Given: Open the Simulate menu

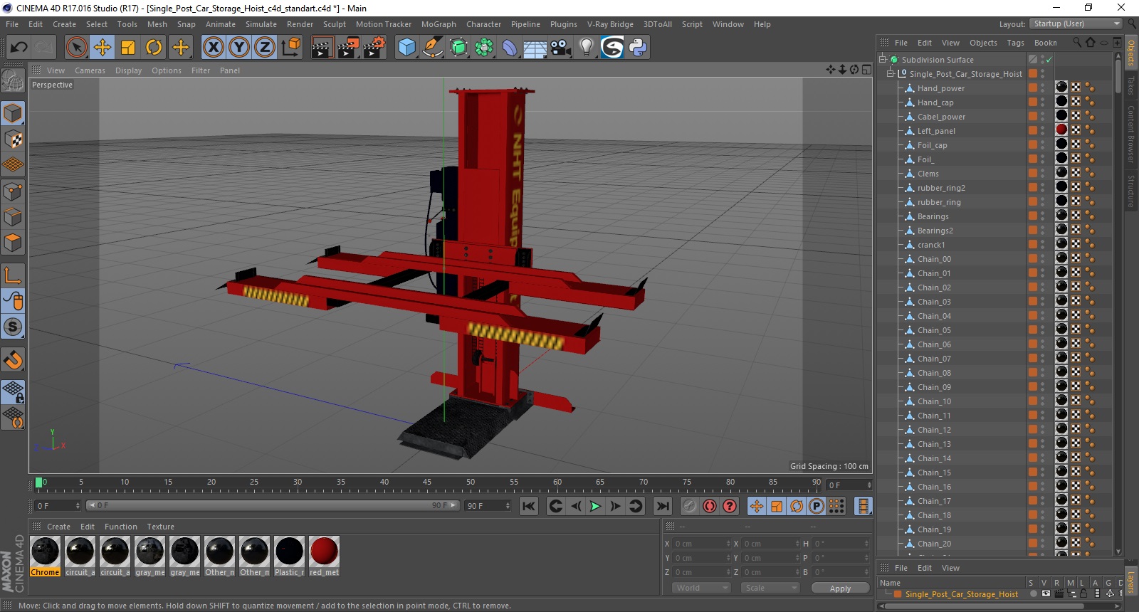Looking at the screenshot, I should (261, 24).
